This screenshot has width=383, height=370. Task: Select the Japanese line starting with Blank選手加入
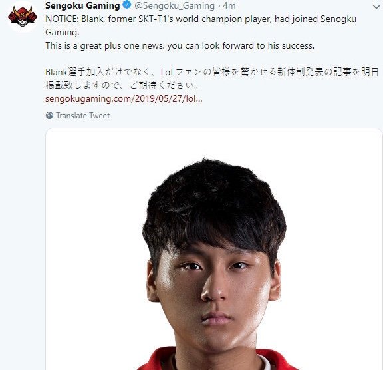(212, 72)
